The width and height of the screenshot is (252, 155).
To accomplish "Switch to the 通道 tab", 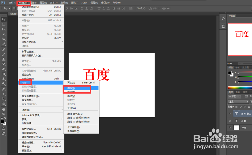I will point(238,92).
